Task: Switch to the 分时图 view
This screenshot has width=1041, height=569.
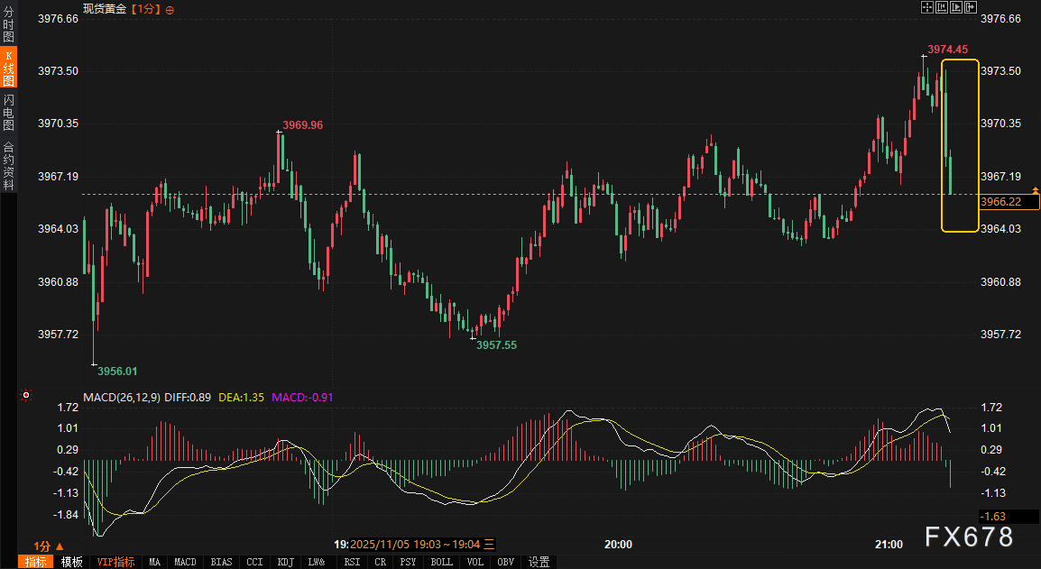Action: point(8,25)
